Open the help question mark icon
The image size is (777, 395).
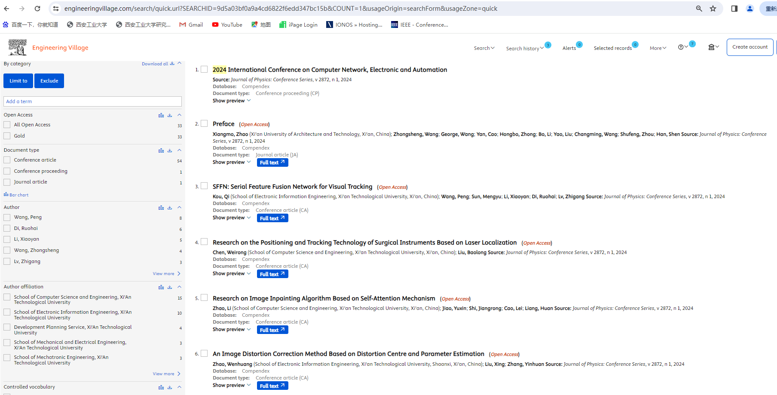(x=681, y=47)
